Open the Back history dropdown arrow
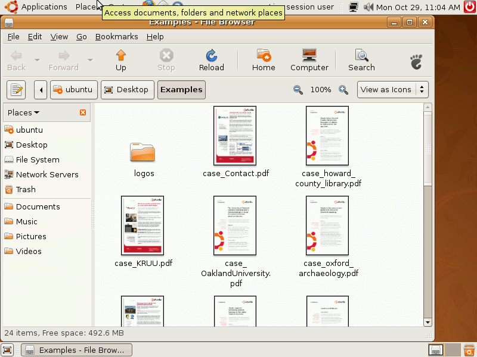 click(37, 60)
